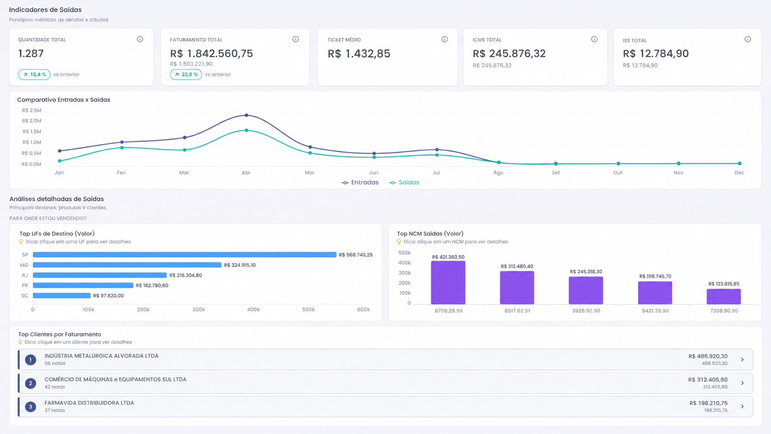Click the previous revenue value R$ 1.503.221,90
The width and height of the screenshot is (771, 434).
tap(191, 64)
